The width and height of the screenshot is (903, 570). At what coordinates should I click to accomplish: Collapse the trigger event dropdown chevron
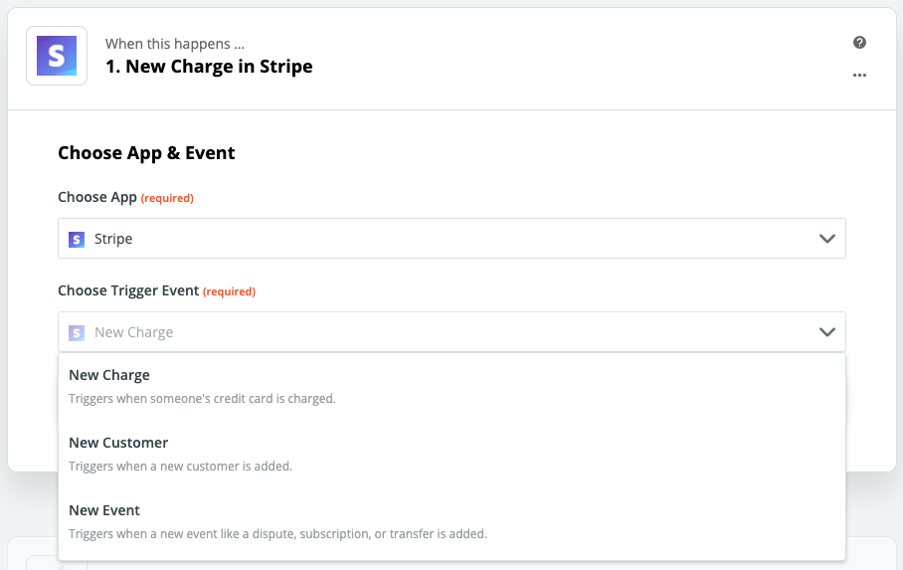click(x=826, y=332)
